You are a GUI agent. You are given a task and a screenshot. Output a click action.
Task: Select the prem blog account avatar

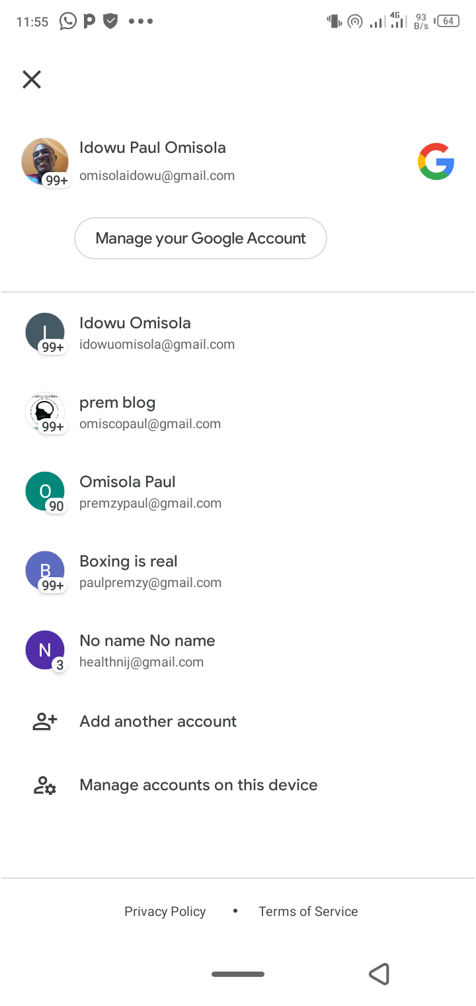tap(44, 410)
